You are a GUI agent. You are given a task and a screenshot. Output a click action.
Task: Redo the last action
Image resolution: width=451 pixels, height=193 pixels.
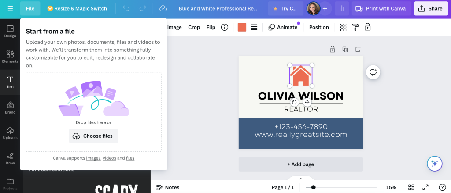coord(142,9)
